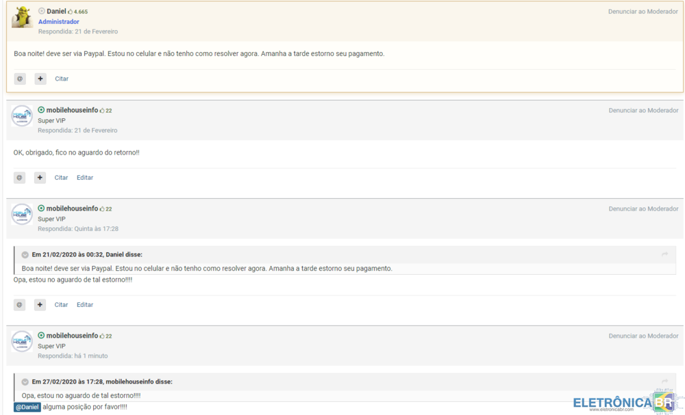
Task: Click the go-to-post arrow in the 27/02/2020 quote
Action: [664, 381]
